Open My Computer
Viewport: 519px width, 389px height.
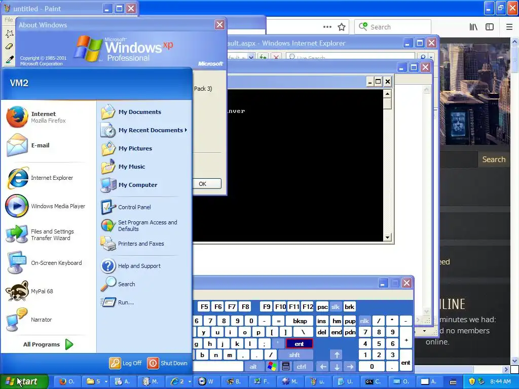129,185
